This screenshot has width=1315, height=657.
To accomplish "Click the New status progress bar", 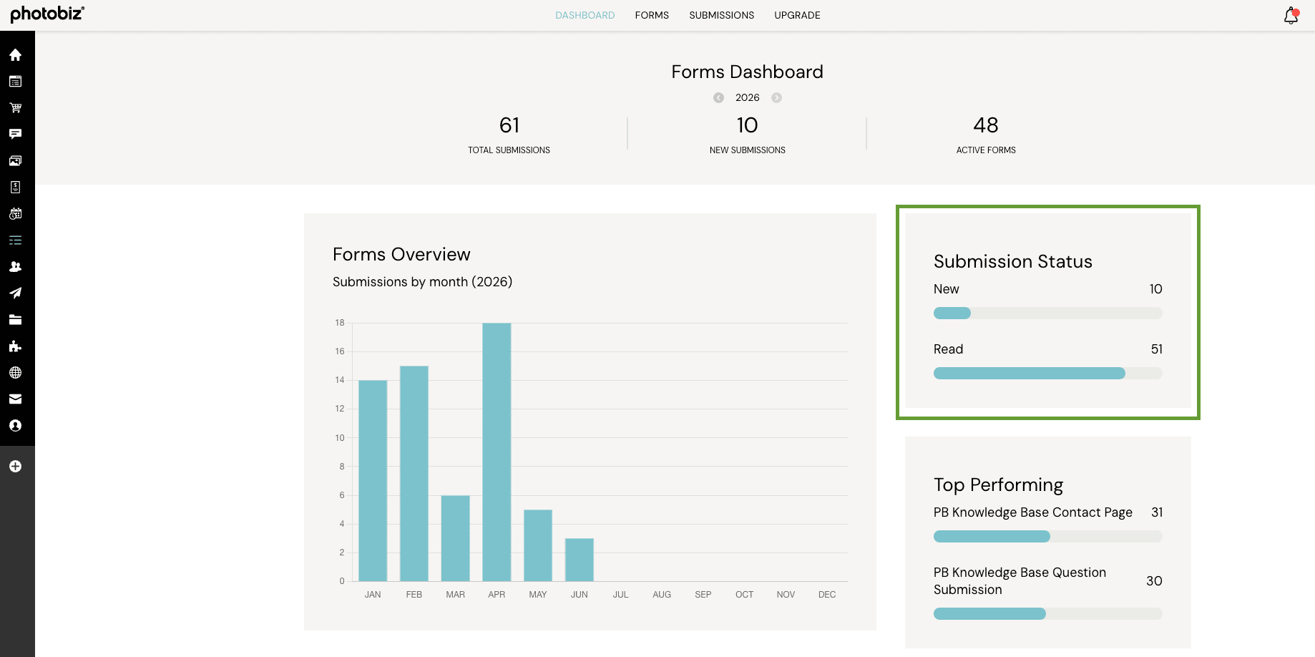I will tap(1048, 313).
